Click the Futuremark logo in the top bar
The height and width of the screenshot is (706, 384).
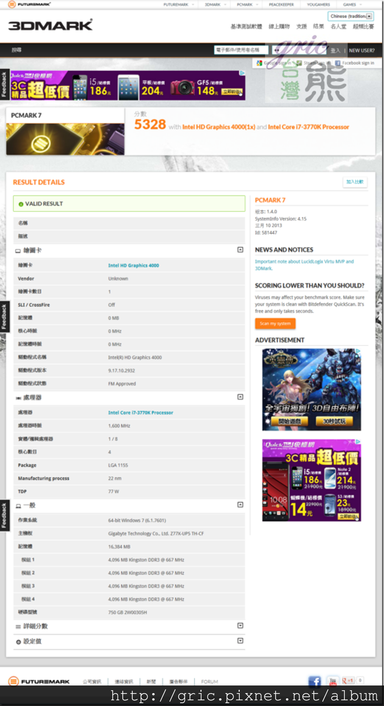click(x=29, y=4)
